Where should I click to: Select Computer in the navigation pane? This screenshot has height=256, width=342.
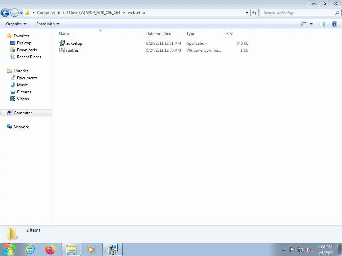point(23,113)
